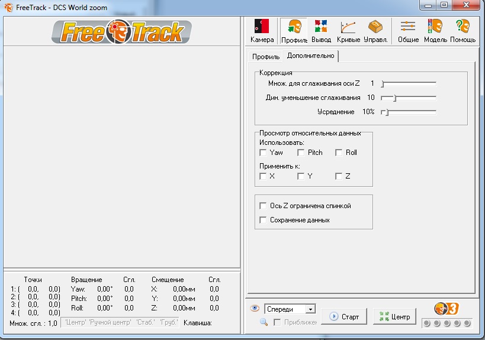Viewport: 485px width, 340px height.
Task: Click the last status indicator light
Action: pos(467,323)
